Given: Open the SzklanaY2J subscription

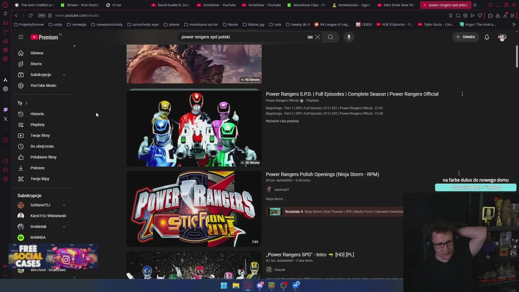Looking at the screenshot, I should tap(43, 205).
